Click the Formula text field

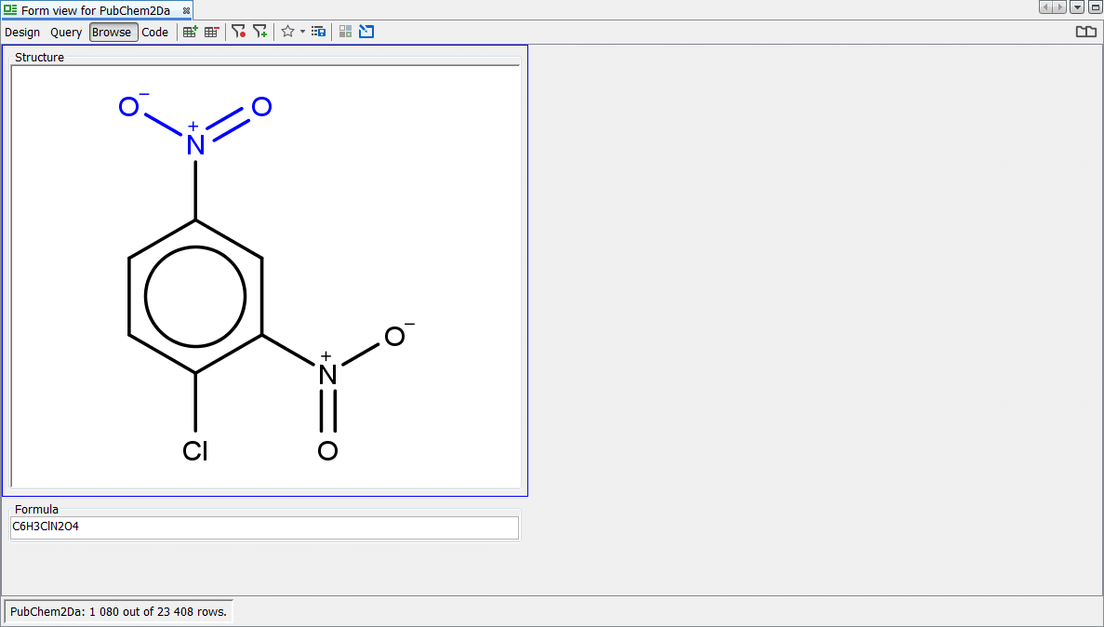[264, 527]
